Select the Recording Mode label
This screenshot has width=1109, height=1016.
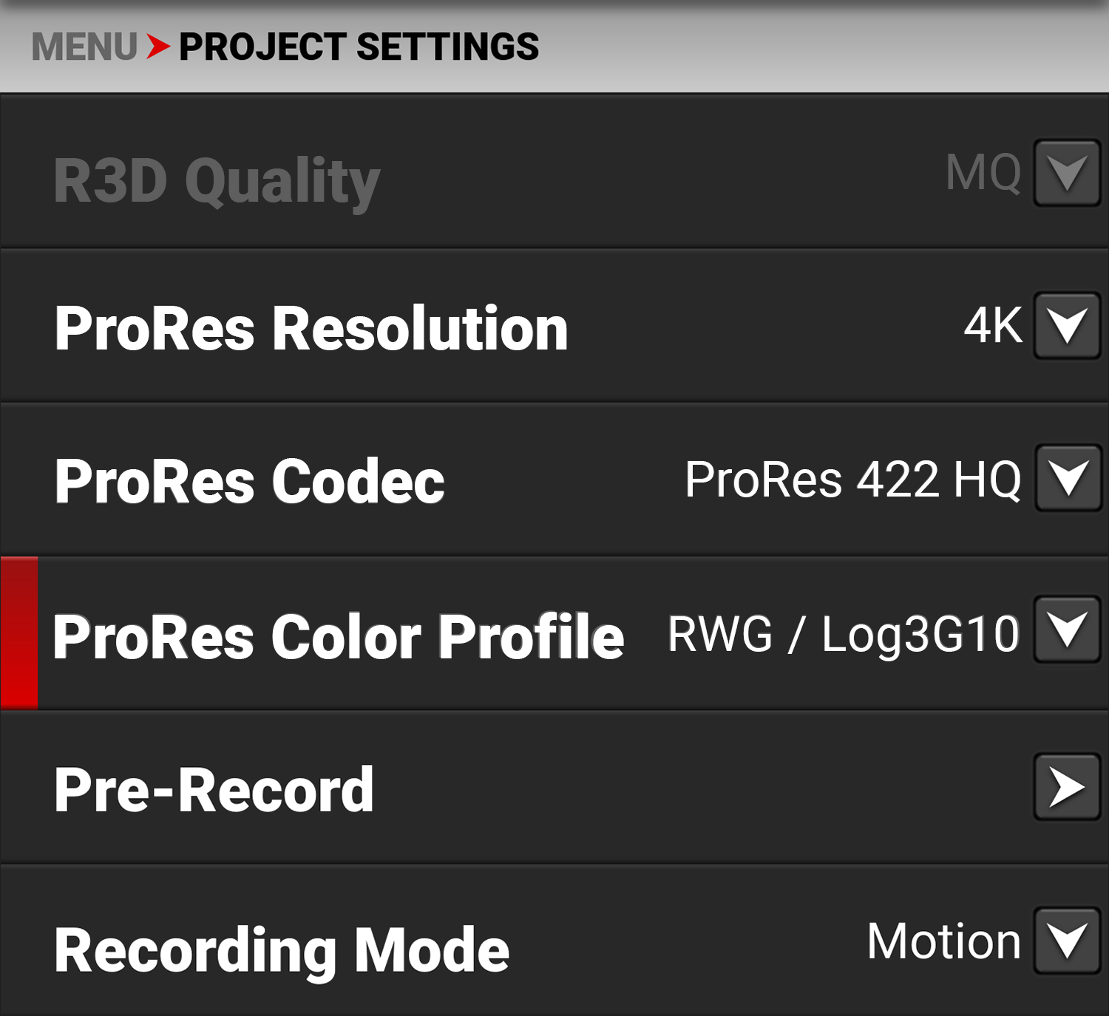click(281, 951)
